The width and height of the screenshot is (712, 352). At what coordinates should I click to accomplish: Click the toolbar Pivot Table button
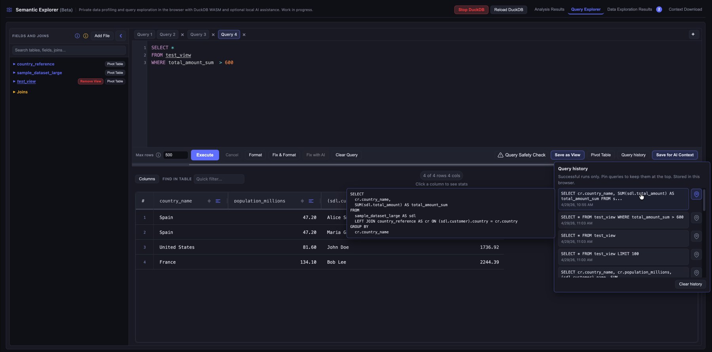tap(600, 155)
